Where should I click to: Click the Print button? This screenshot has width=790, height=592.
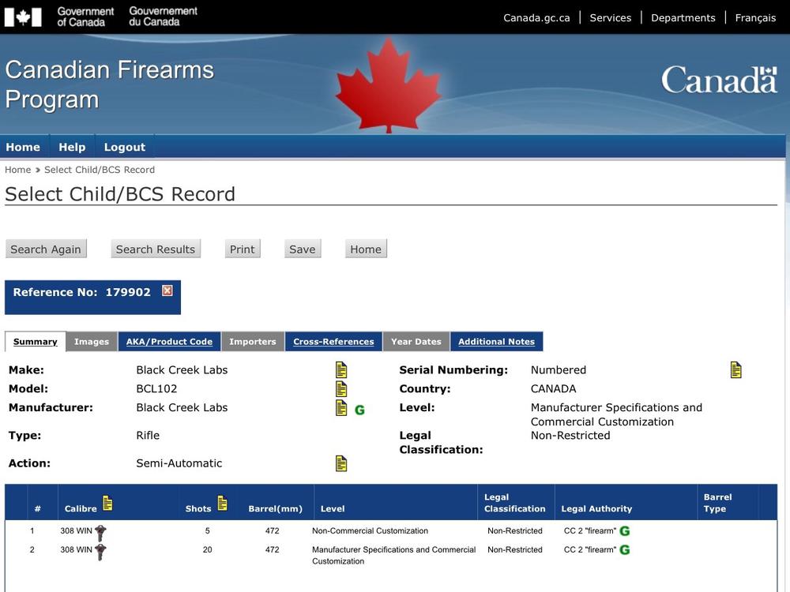click(x=243, y=249)
